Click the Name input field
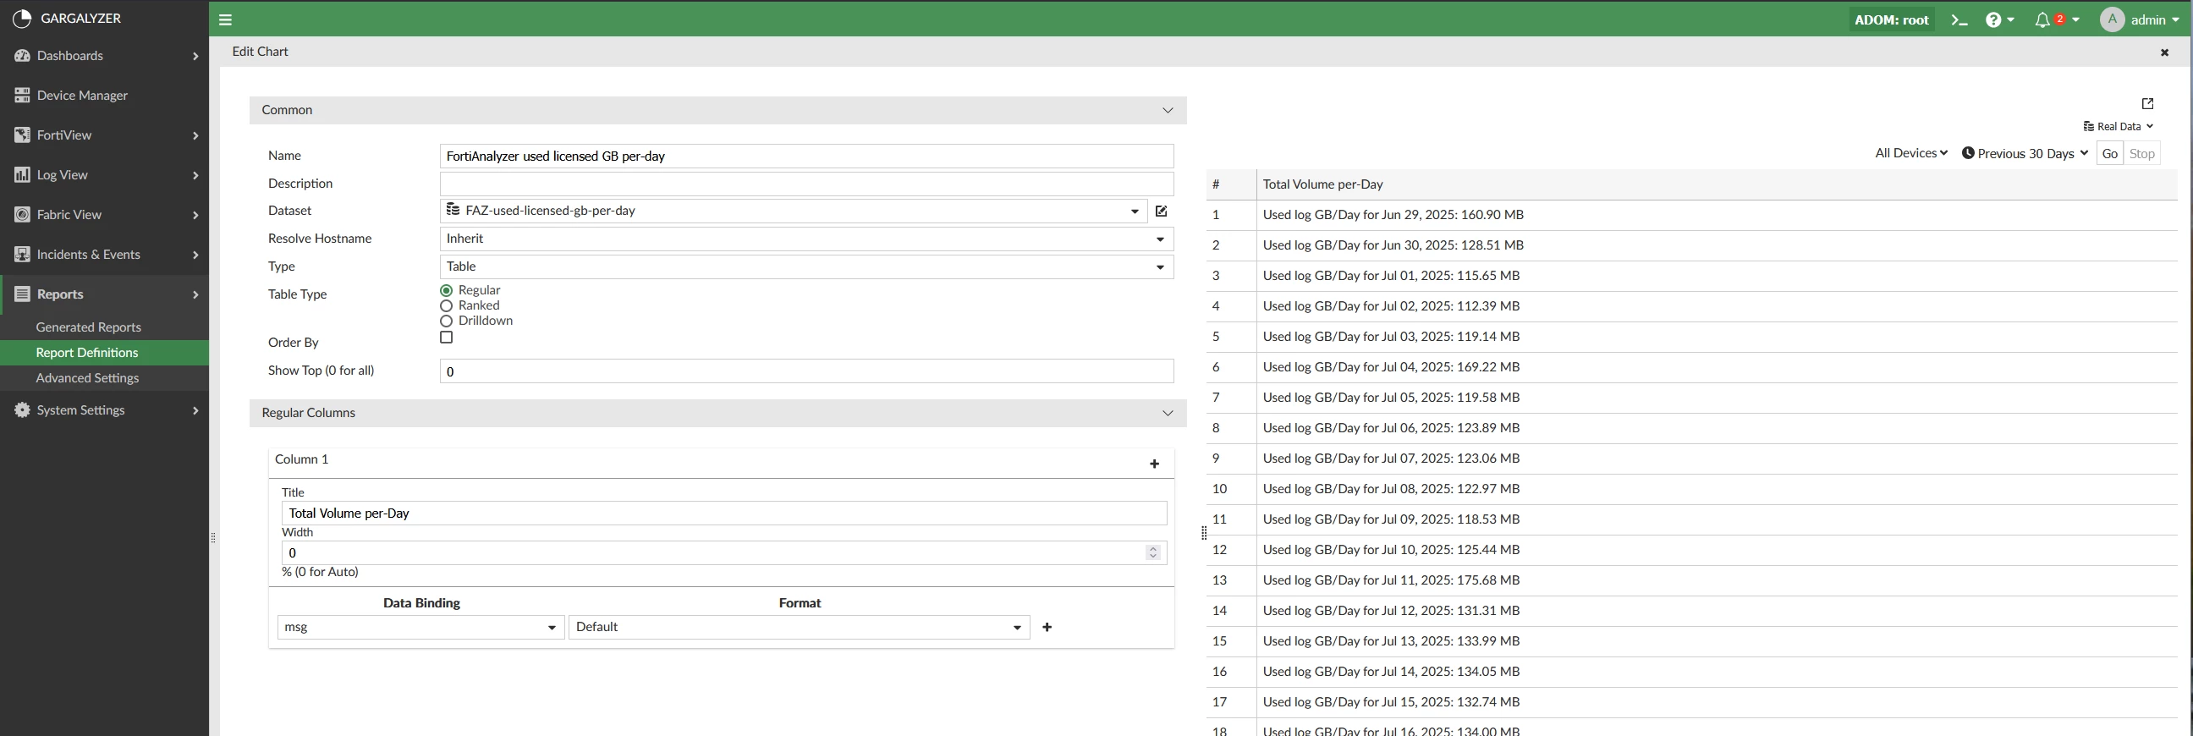This screenshot has height=736, width=2193. point(806,157)
